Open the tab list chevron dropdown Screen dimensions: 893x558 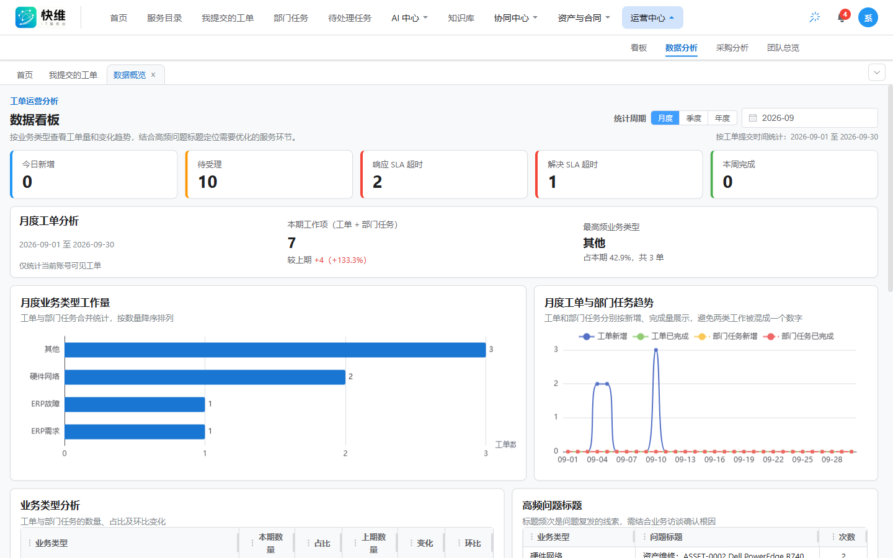click(876, 73)
